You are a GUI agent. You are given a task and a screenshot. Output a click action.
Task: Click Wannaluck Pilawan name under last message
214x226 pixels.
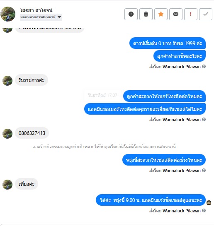click(x=182, y=211)
